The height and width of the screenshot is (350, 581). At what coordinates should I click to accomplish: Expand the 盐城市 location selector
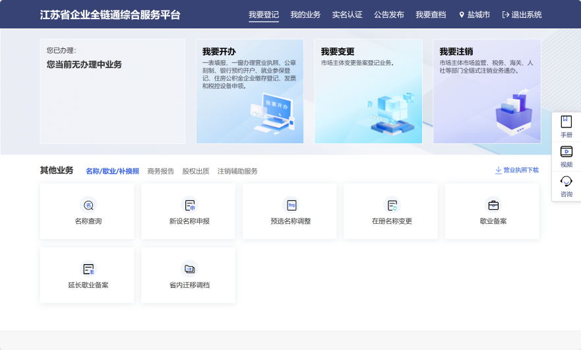pyautogui.click(x=475, y=15)
